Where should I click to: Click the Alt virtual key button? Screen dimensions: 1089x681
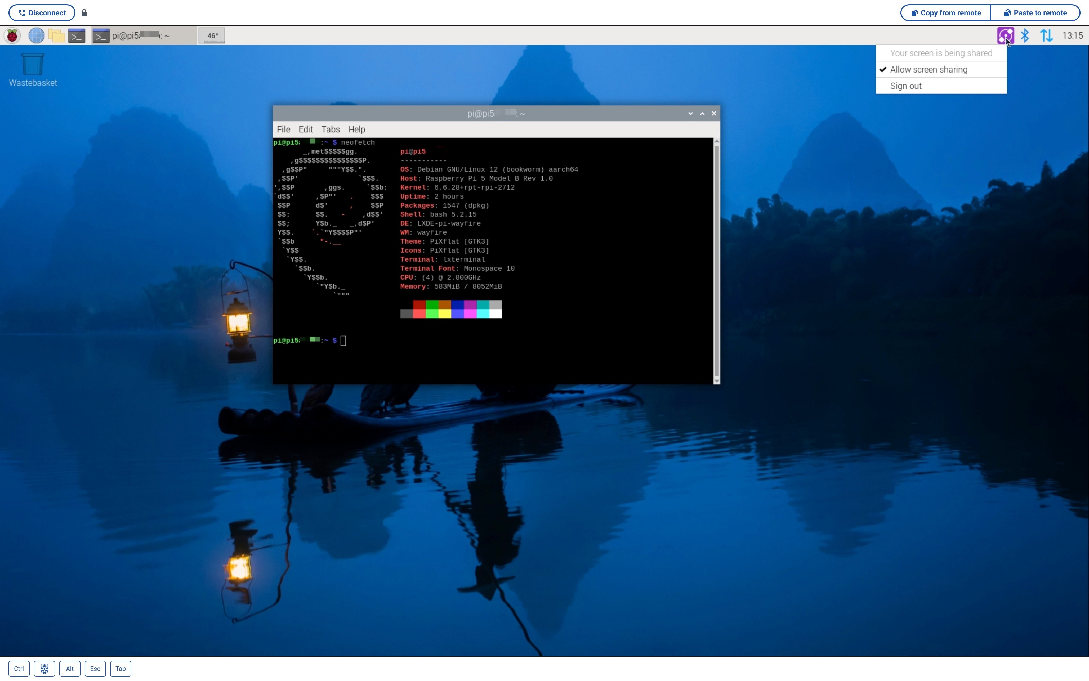point(69,668)
